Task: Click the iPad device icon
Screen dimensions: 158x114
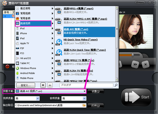Action: (x=17, y=38)
